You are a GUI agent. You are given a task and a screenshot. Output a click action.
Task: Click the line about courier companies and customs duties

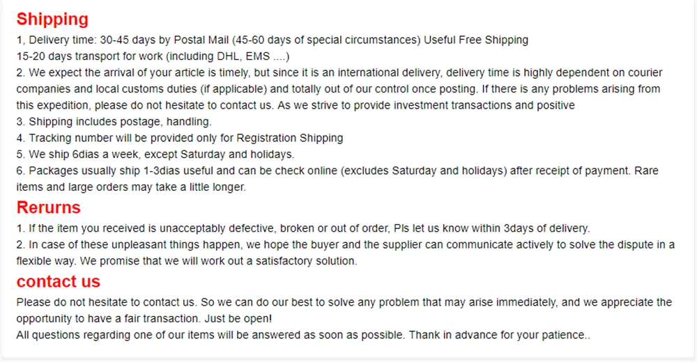(x=338, y=89)
